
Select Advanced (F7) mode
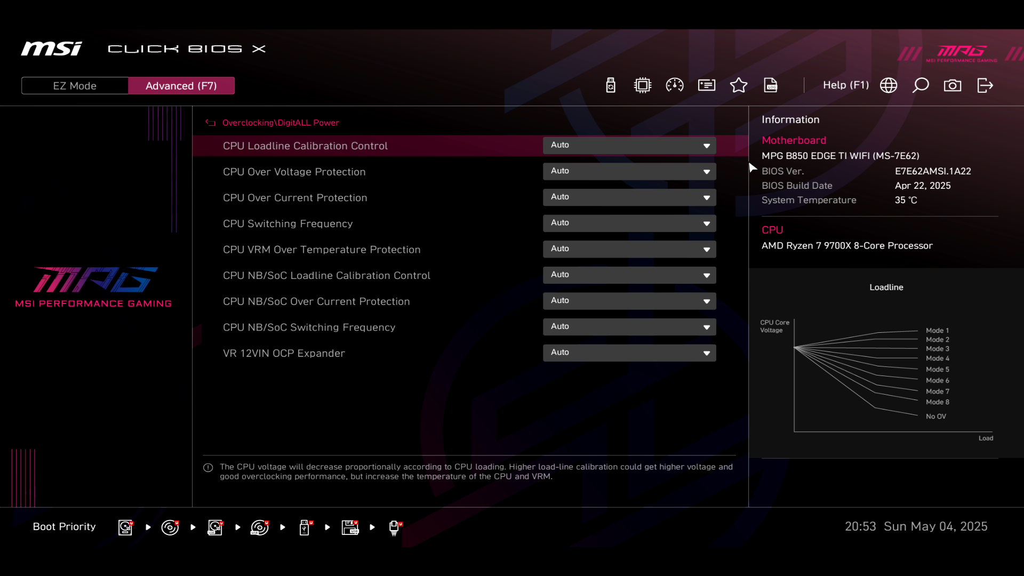pos(181,86)
